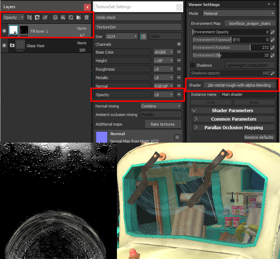This screenshot has width=280, height=259.
Task: Open the Size 1024 dropdown
Action: click(x=122, y=37)
